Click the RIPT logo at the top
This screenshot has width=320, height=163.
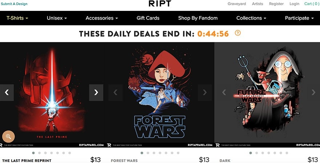click(160, 4)
